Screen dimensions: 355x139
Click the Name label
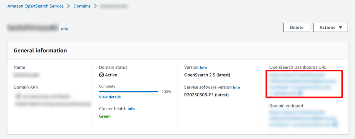[19, 67]
